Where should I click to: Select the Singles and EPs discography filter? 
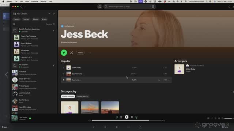click(83, 96)
